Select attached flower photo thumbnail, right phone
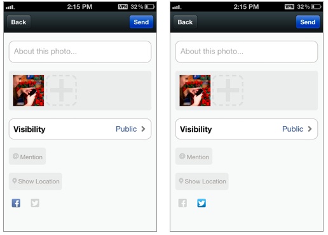 [195, 90]
